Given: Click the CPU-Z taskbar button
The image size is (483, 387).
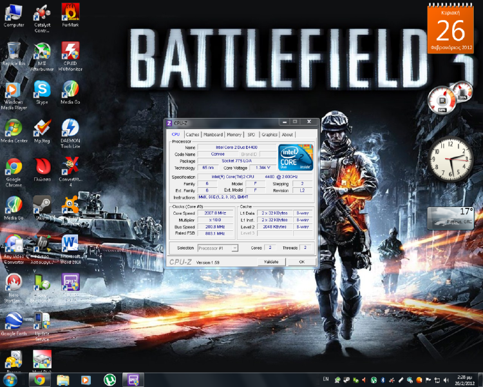Looking at the screenshot, I should (x=133, y=380).
